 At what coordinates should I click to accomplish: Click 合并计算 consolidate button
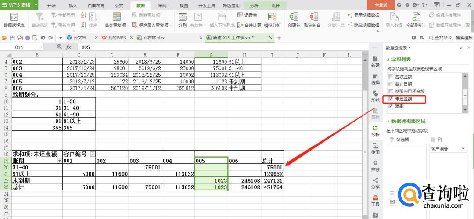(249, 25)
